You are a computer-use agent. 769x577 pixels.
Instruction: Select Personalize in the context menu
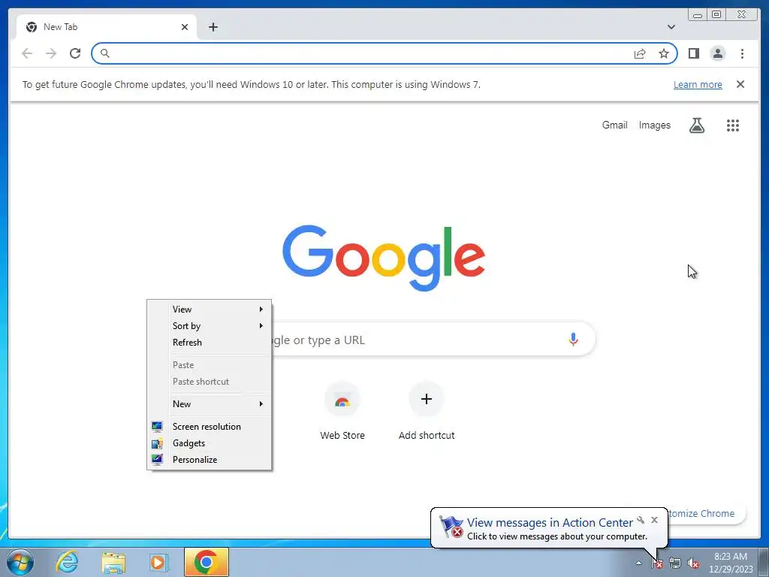(210, 460)
